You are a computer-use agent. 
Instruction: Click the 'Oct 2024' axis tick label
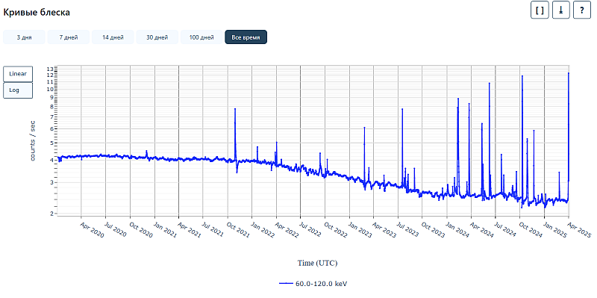click(x=531, y=230)
